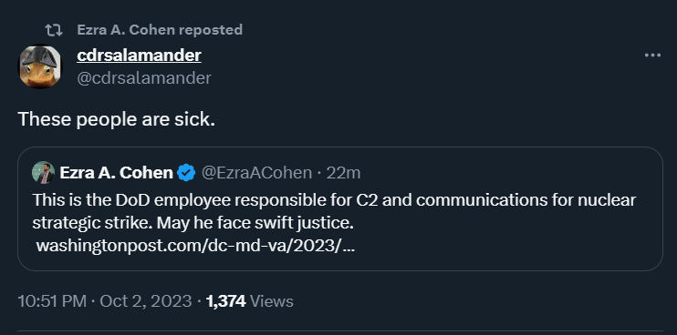Click Ezra A. Cohen reposted label
Image resolution: width=677 pixels, height=335 pixels.
point(160,30)
